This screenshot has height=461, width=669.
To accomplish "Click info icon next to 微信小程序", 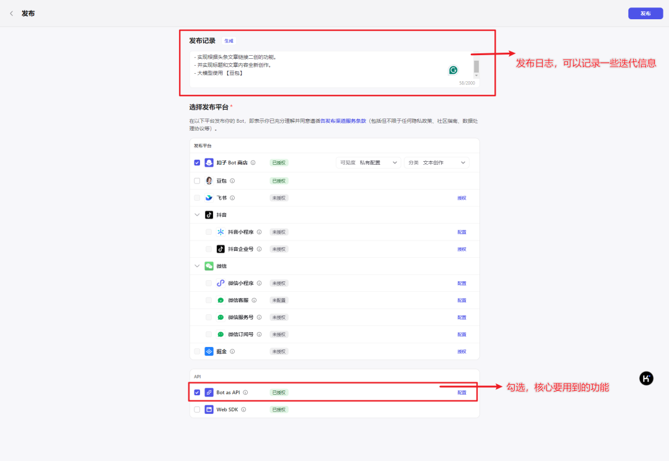I will coord(260,283).
